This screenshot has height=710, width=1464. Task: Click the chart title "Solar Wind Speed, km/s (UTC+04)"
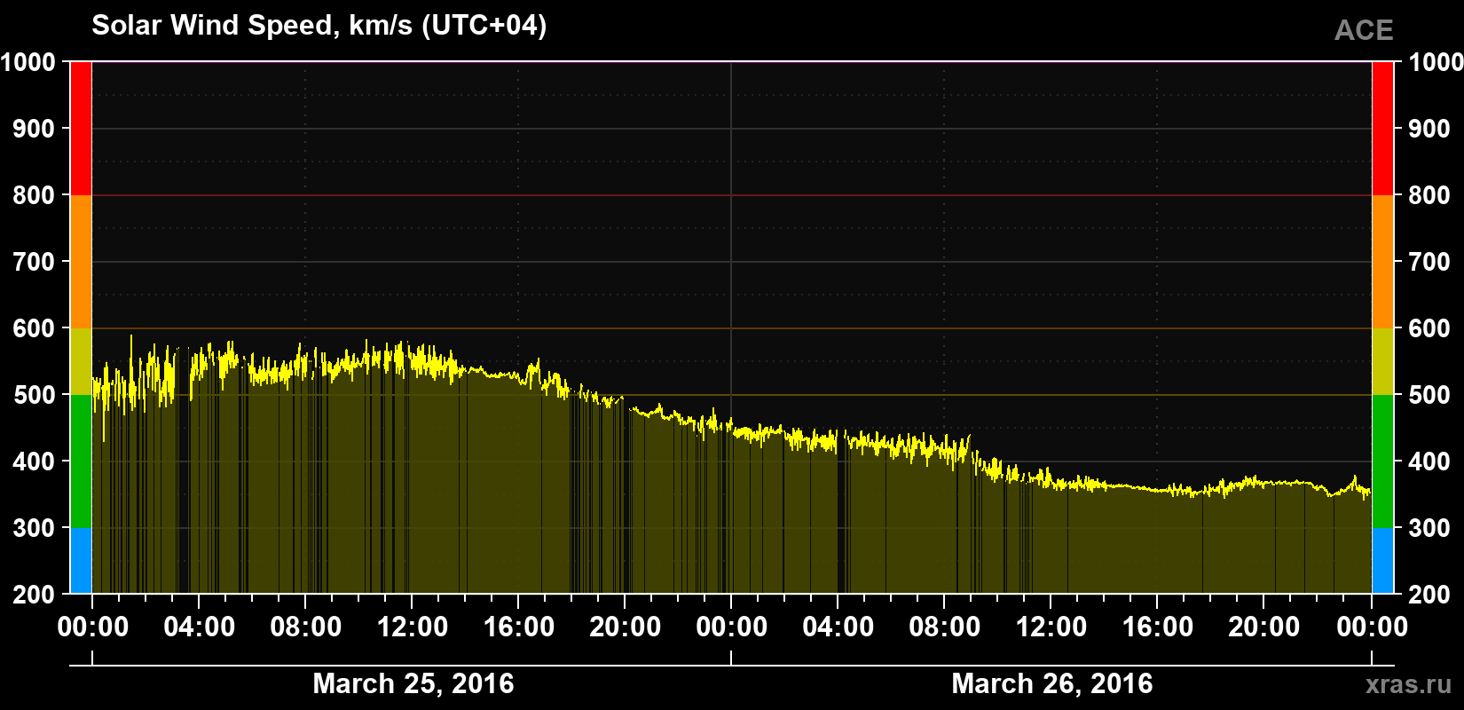(319, 26)
